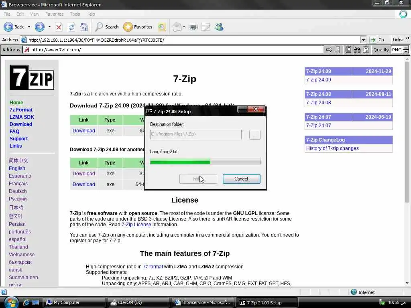
Task: Open the Favorites star button
Action: (138, 27)
